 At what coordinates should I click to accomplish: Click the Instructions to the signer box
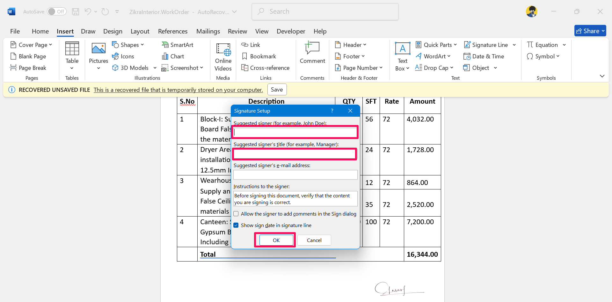tap(295, 199)
